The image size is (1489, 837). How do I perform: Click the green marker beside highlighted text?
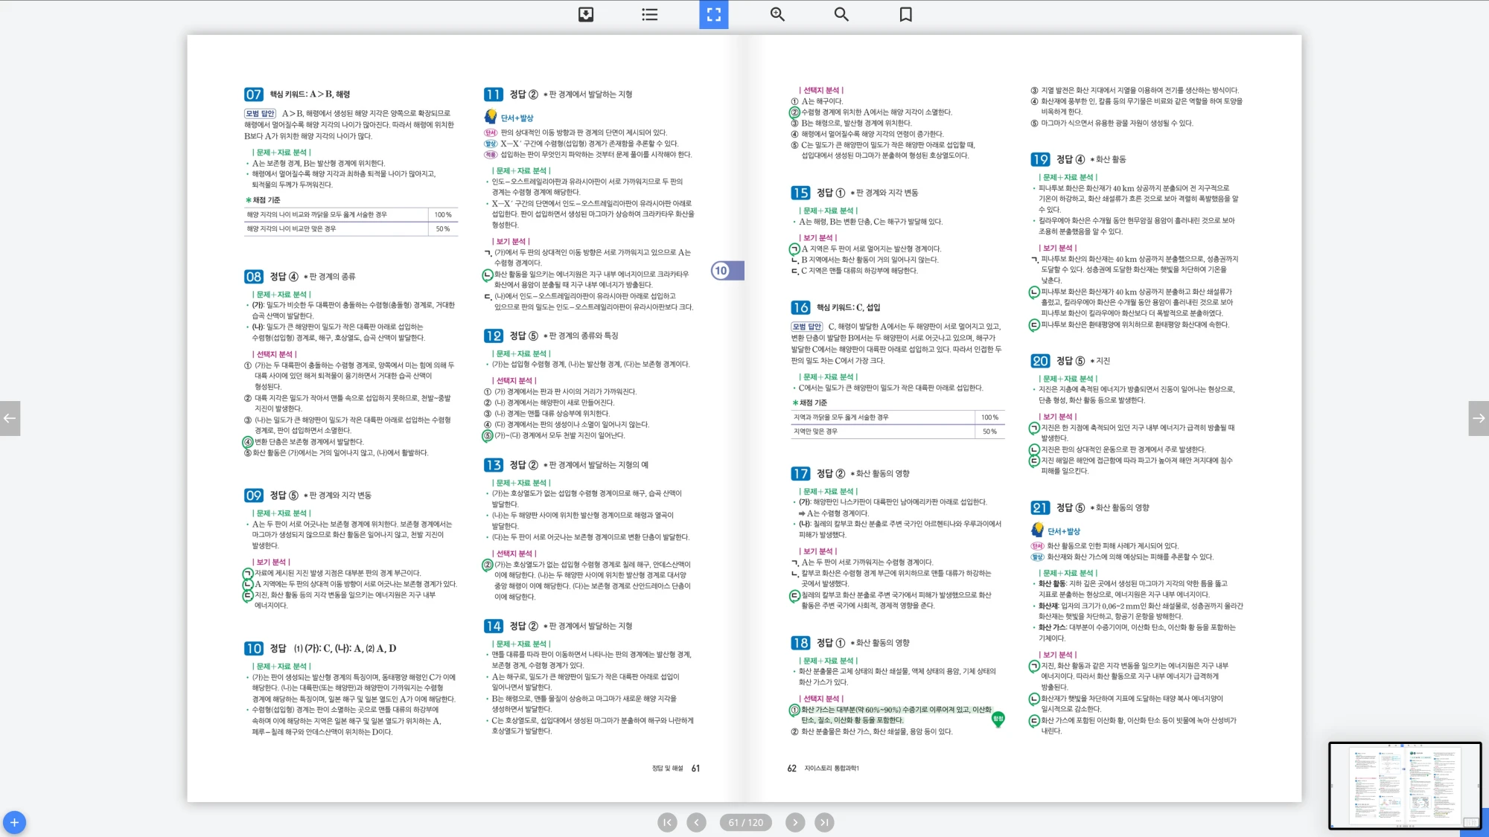998,719
